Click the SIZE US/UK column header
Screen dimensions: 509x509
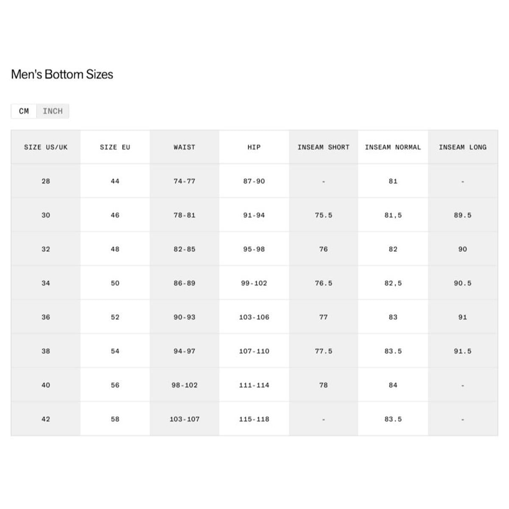46,147
